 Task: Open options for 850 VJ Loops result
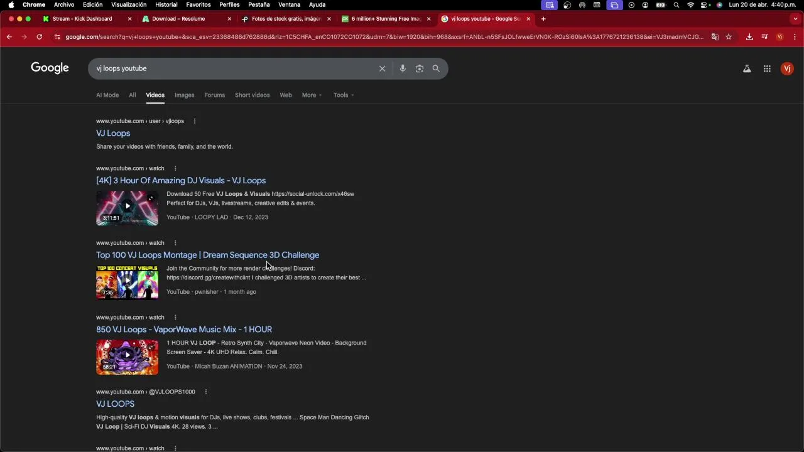click(x=175, y=318)
